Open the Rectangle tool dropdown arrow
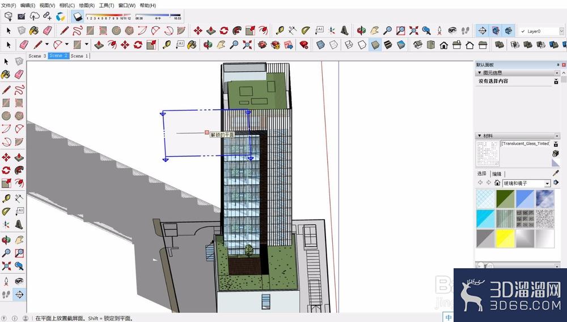The height and width of the screenshot is (322, 567). coord(86,44)
